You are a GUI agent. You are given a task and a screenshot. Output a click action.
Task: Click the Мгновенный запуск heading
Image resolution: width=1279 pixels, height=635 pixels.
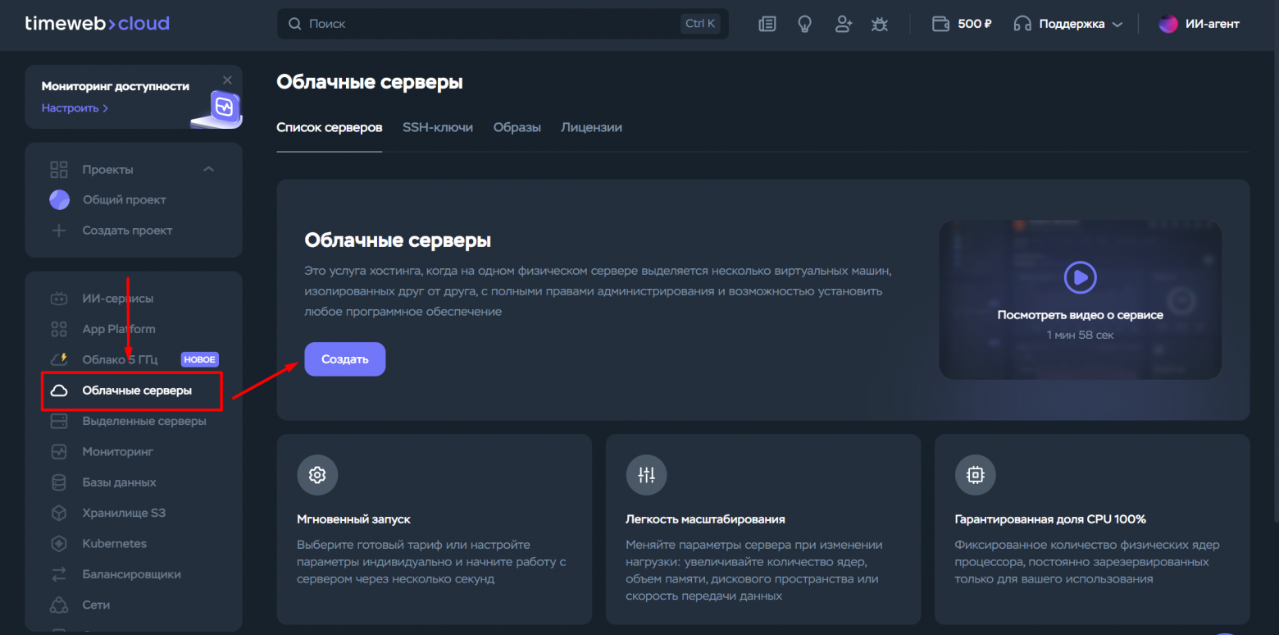[x=353, y=519]
